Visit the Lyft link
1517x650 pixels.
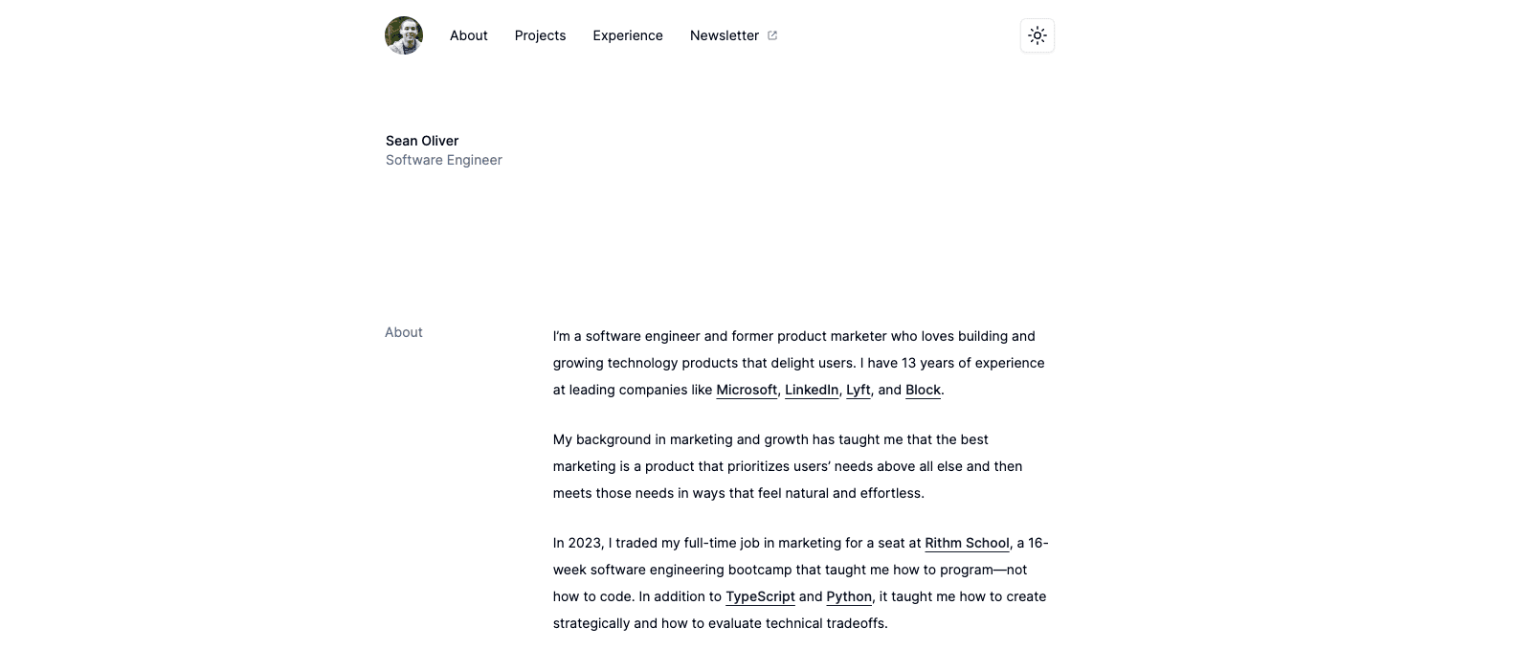tap(859, 390)
